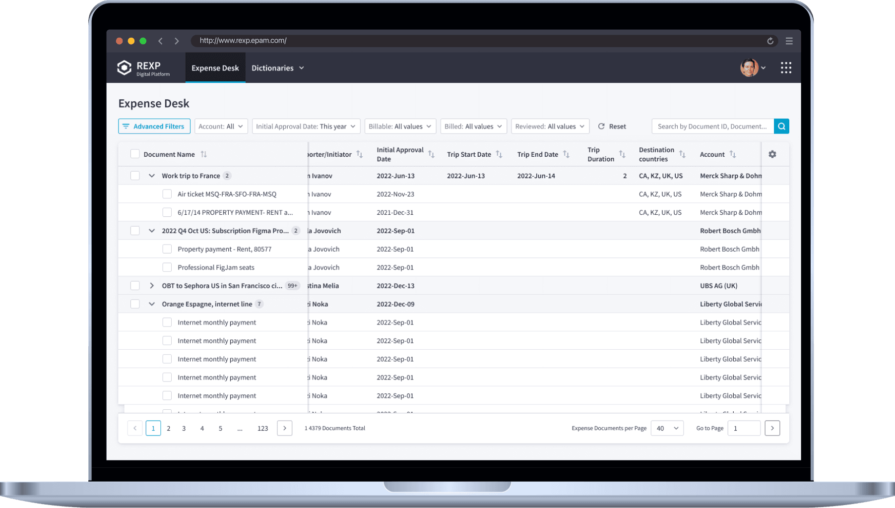
Task: Focus the Search by Document ID field
Action: coord(713,127)
